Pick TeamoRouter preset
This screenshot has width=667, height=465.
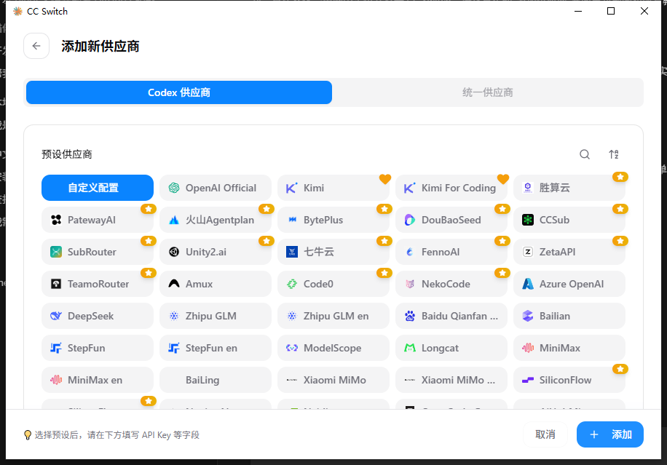98,284
